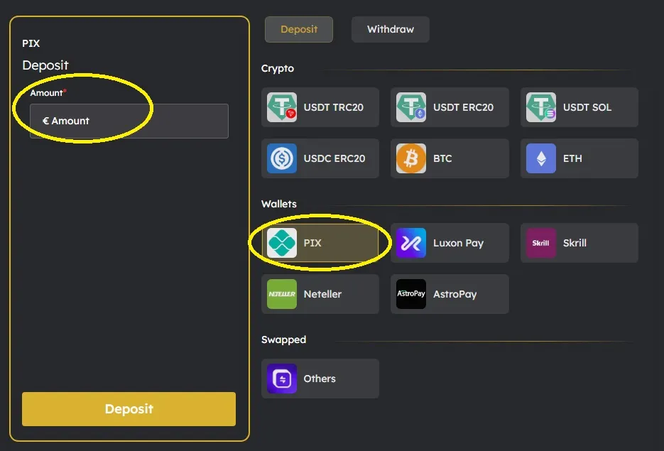This screenshot has height=451, width=664.
Task: Click the purple Skrill logo icon
Action: [x=541, y=243]
